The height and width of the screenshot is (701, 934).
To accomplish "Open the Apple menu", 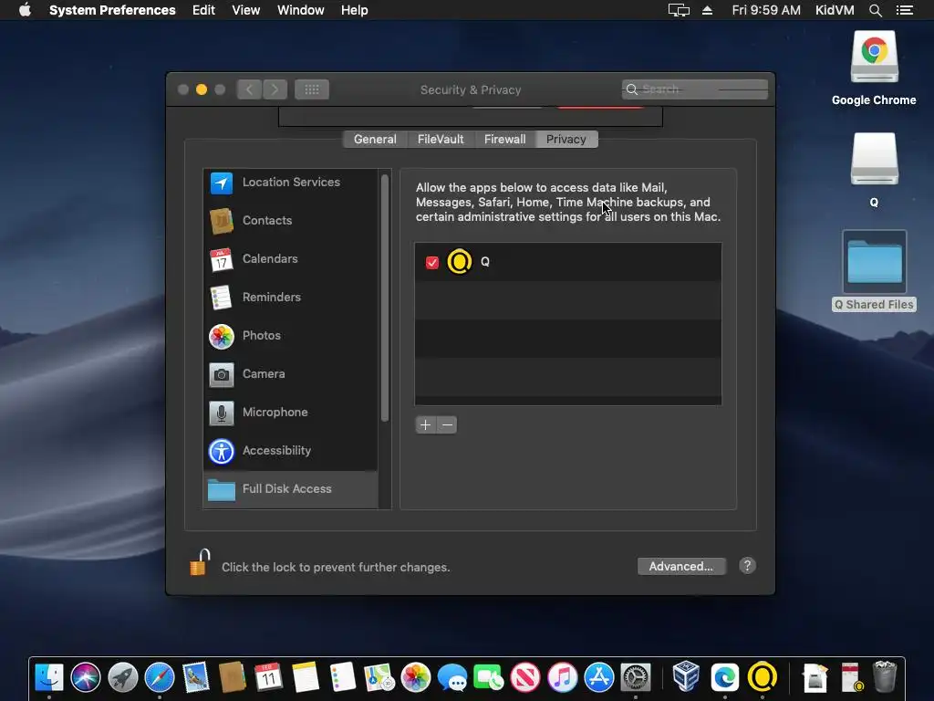I will pyautogui.click(x=25, y=10).
